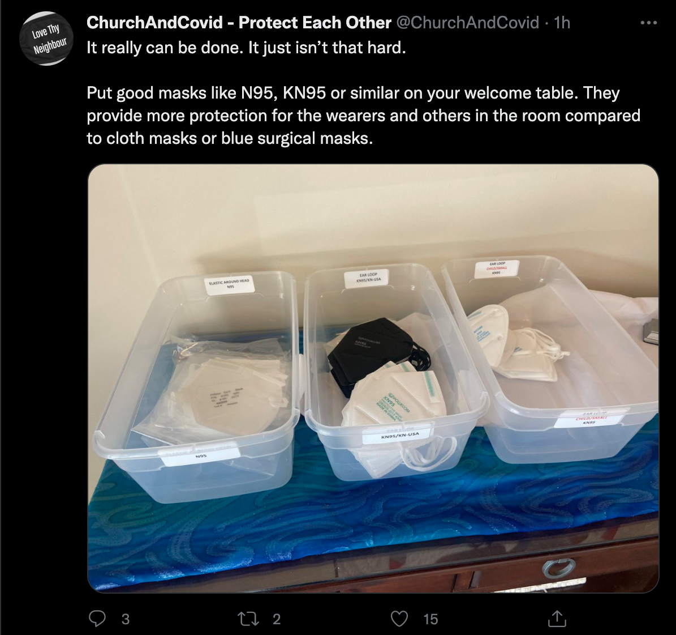
Task: Open ChurchAndCovid display name profile link
Action: [x=239, y=23]
